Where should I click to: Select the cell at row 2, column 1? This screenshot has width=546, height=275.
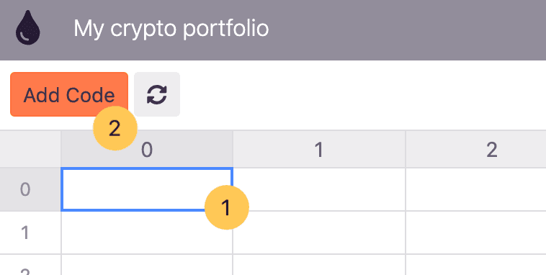319,265
